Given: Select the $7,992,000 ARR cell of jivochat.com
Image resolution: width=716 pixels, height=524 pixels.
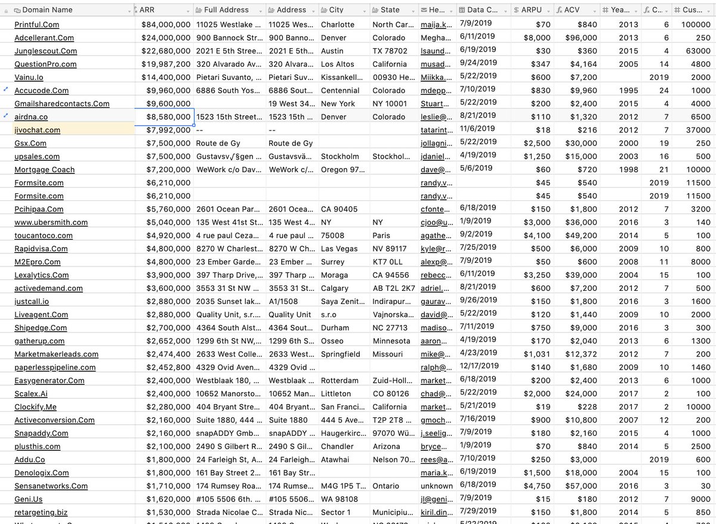Looking at the screenshot, I should tap(164, 130).
